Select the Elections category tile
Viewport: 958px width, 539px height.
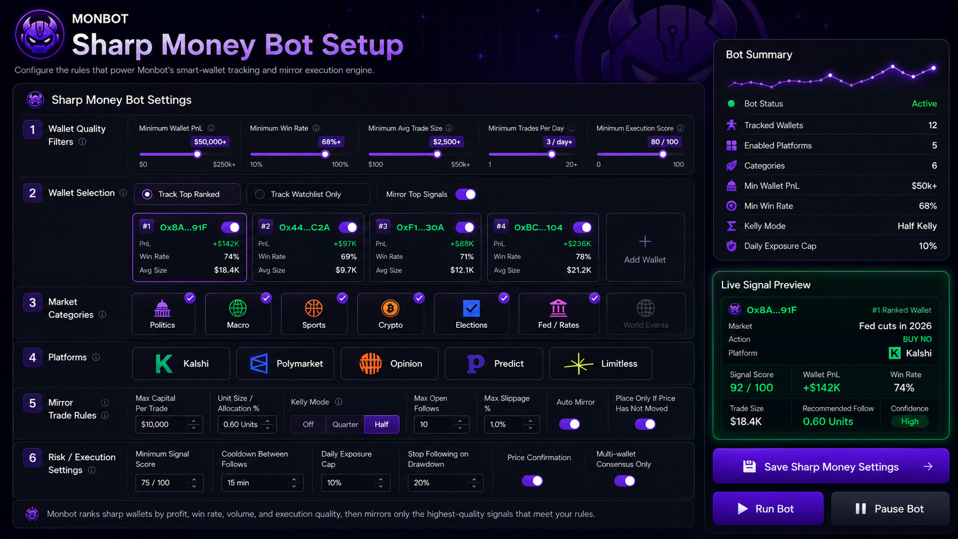pos(472,313)
